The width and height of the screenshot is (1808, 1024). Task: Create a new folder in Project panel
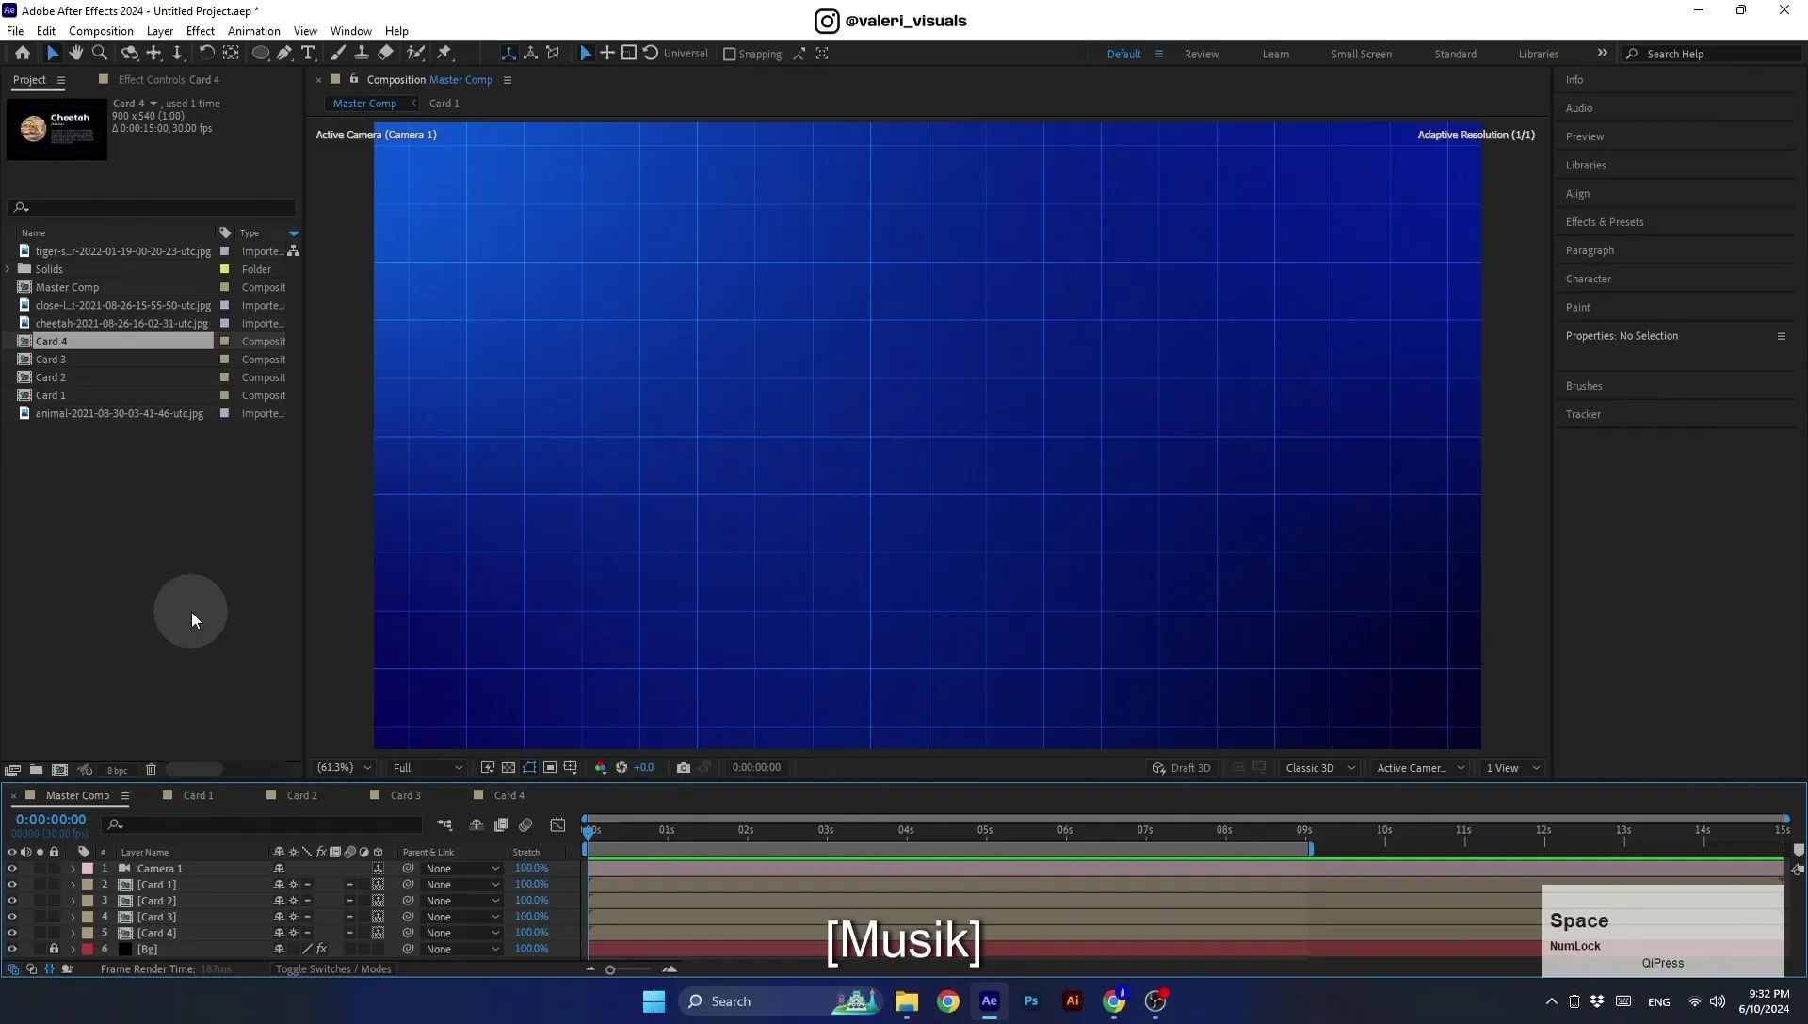tap(36, 770)
